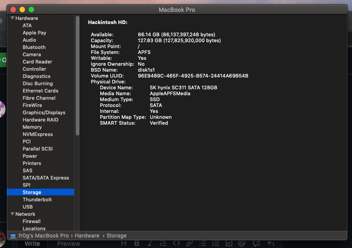This screenshot has height=248, width=352.
Task: Select Audio in the hardware list
Action: pos(29,40)
